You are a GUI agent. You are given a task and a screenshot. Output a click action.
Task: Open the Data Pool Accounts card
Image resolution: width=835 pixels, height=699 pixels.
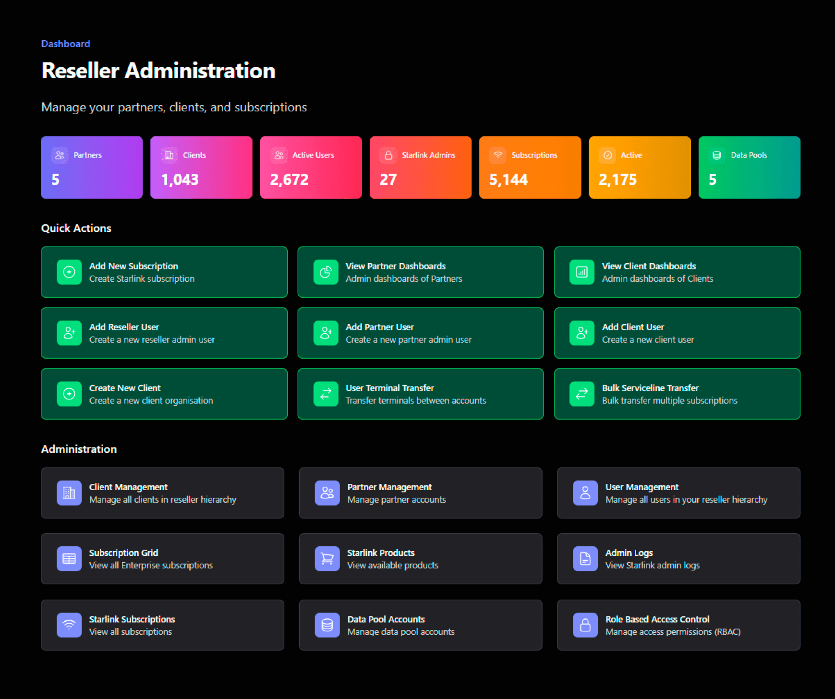[420, 625]
